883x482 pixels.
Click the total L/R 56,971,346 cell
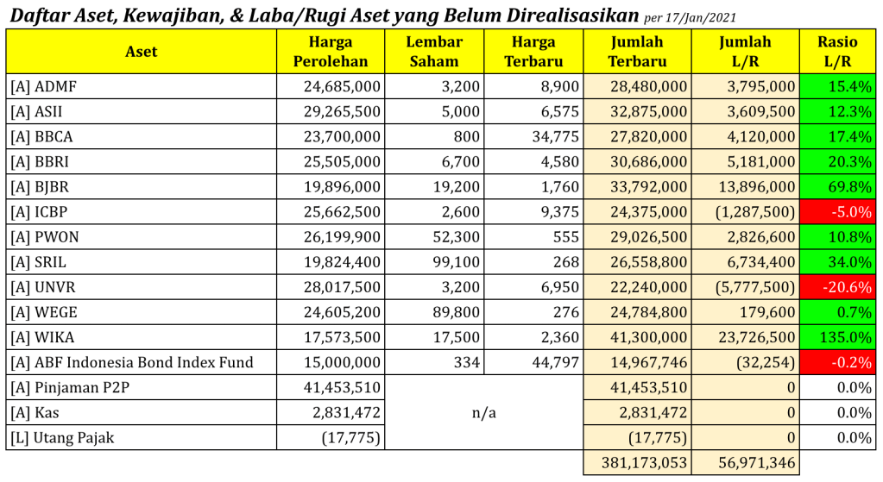pos(746,462)
